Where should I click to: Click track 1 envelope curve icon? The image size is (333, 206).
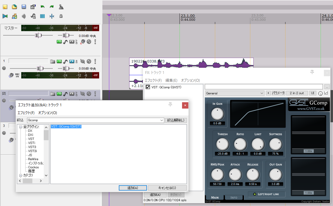(65, 61)
